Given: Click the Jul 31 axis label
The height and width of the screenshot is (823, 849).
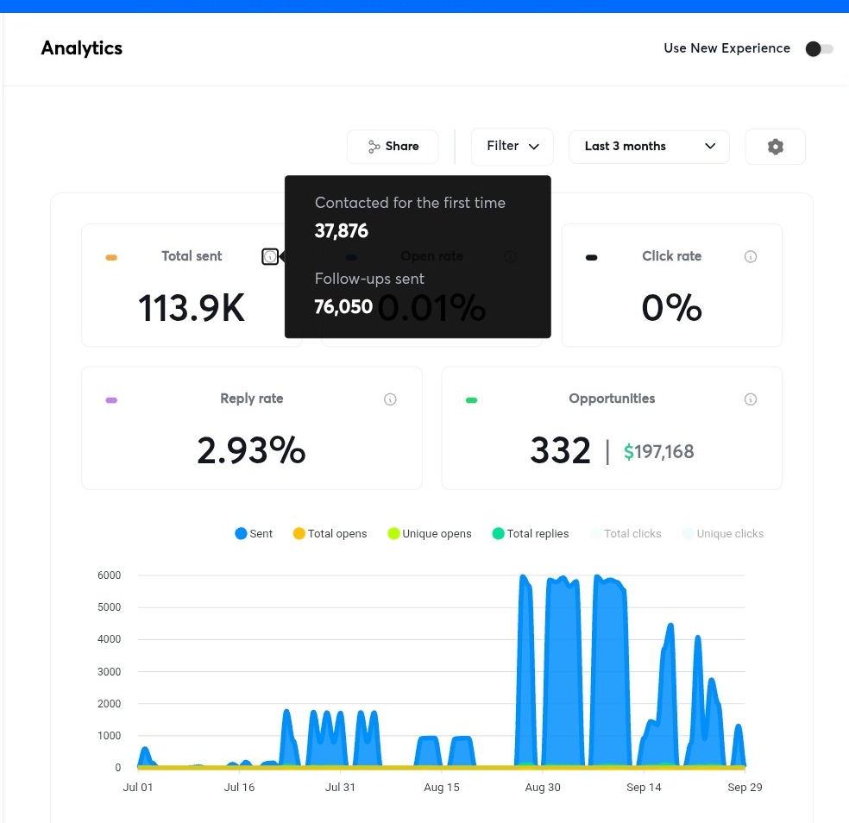Looking at the screenshot, I should (340, 788).
